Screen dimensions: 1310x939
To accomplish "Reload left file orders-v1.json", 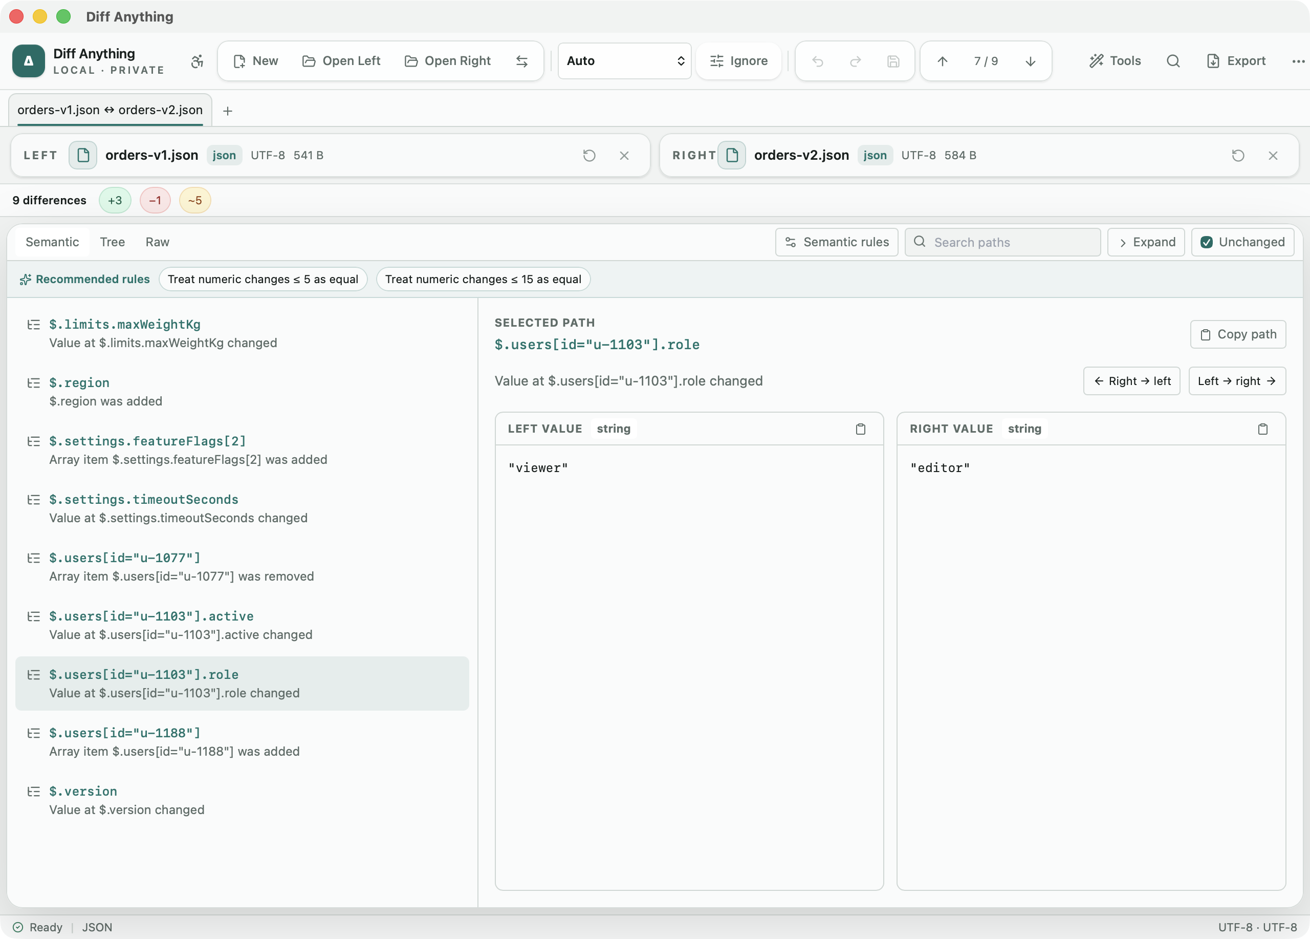I will 589,156.
